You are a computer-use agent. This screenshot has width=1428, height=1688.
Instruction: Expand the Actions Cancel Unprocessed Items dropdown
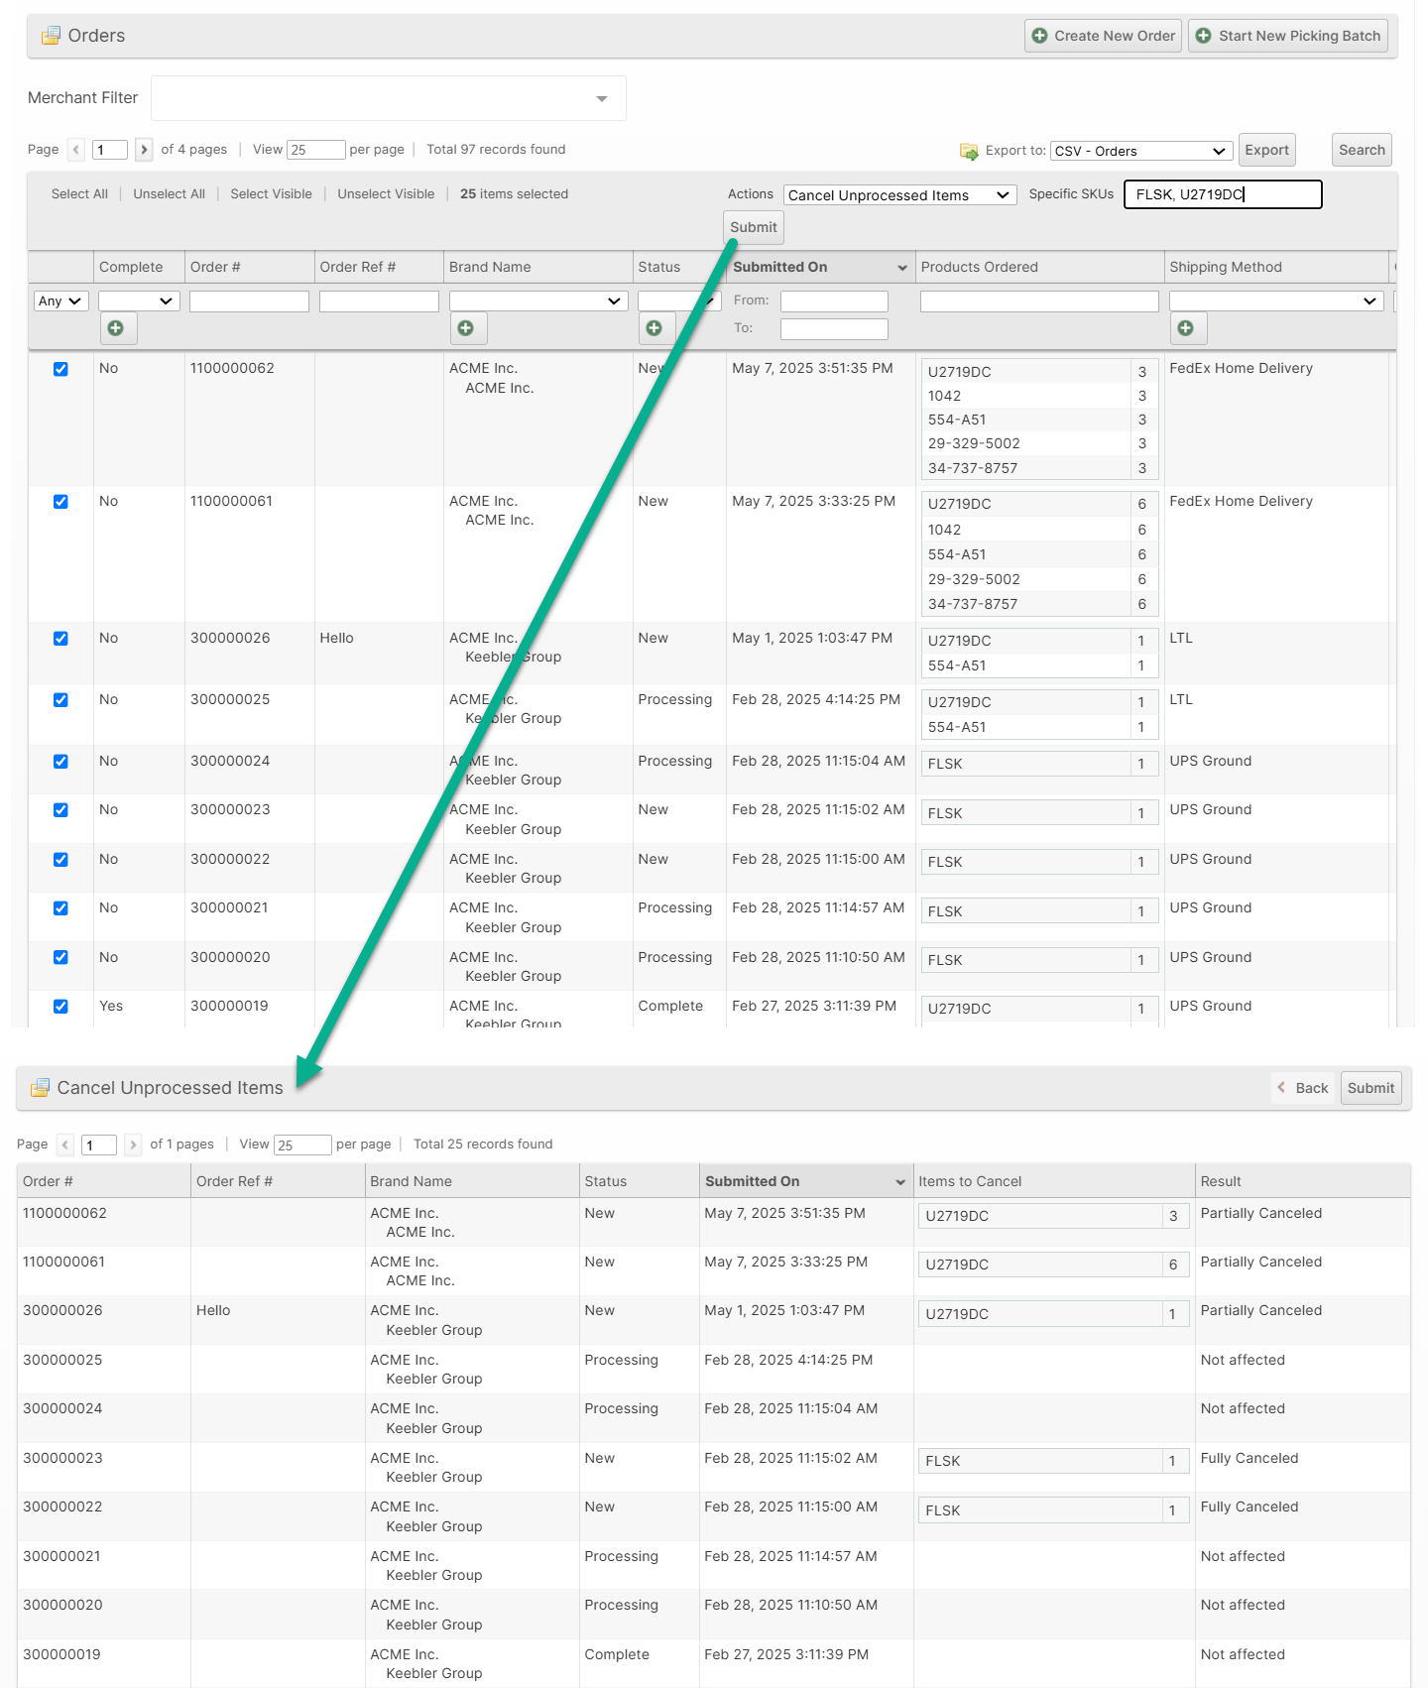tap(899, 195)
